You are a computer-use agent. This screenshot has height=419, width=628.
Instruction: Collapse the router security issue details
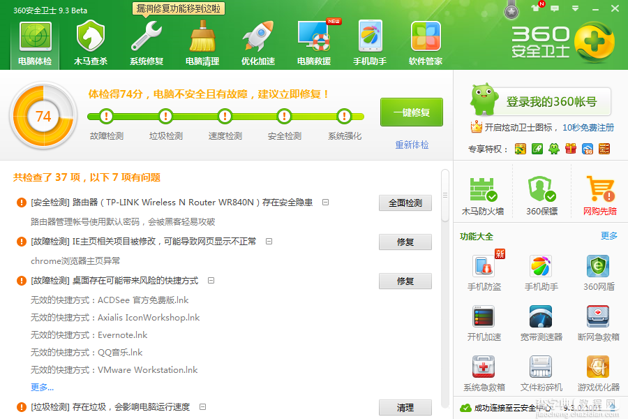(326, 203)
